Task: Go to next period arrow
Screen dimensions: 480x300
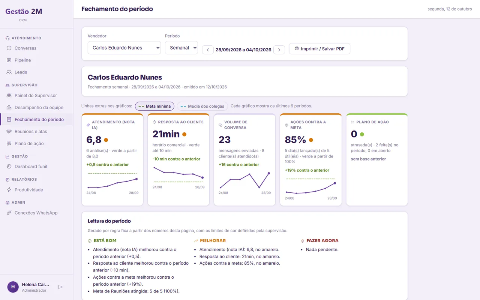Action: 279,49
